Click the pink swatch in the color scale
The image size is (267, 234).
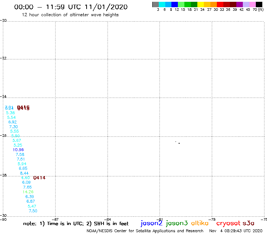click(x=252, y=4)
